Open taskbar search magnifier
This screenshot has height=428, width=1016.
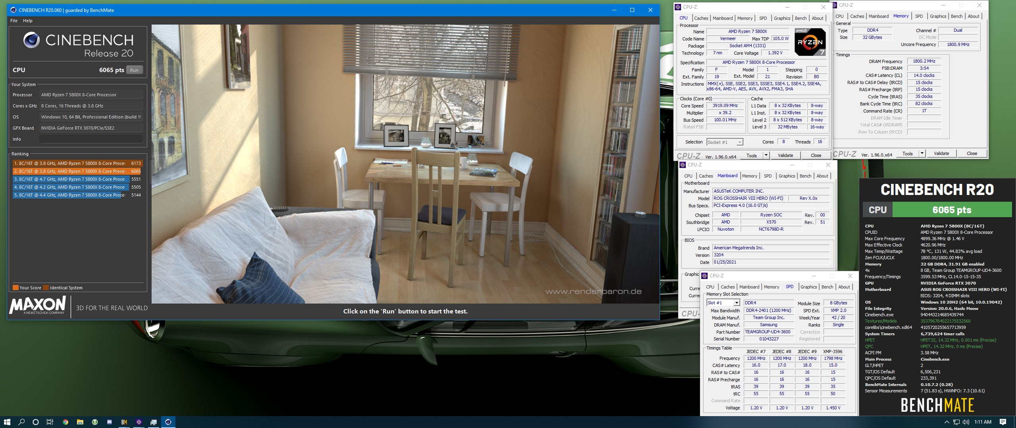21,422
